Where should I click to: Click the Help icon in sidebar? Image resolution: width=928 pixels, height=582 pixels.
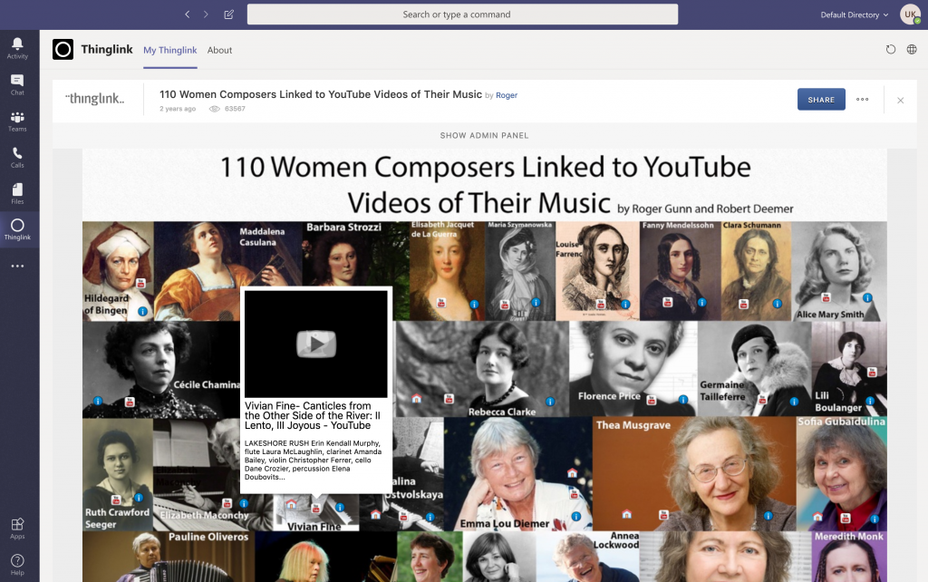point(17,564)
